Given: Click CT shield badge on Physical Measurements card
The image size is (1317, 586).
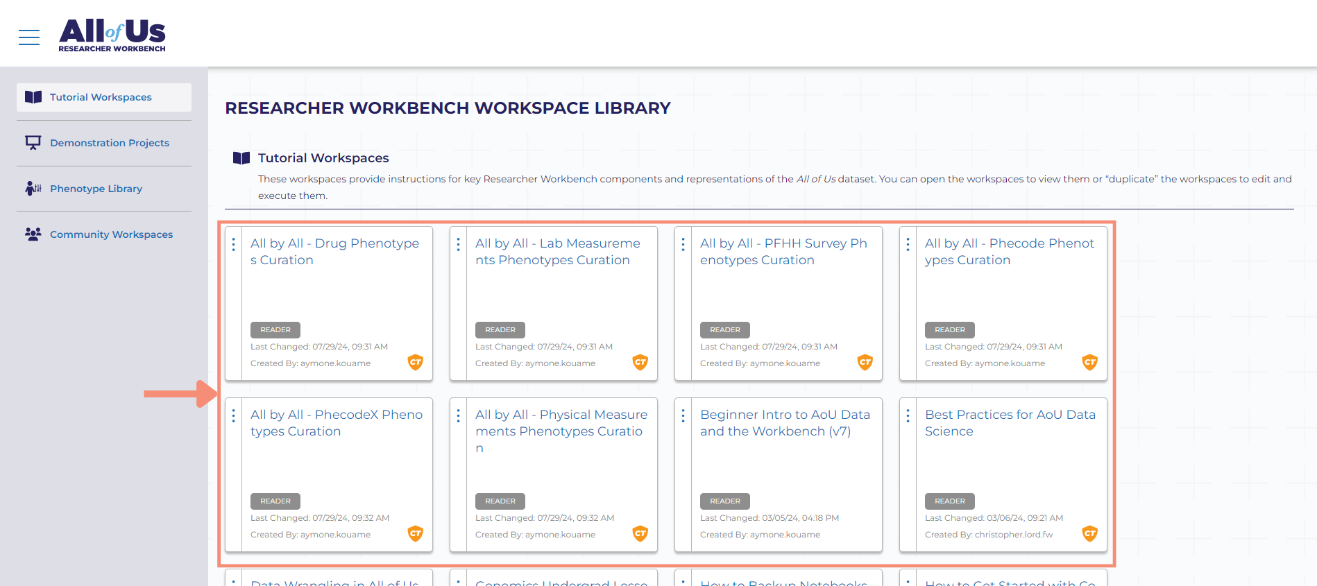Looking at the screenshot, I should point(640,533).
